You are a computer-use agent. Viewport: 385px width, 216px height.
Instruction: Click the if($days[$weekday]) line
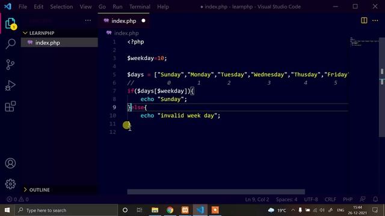(161, 91)
